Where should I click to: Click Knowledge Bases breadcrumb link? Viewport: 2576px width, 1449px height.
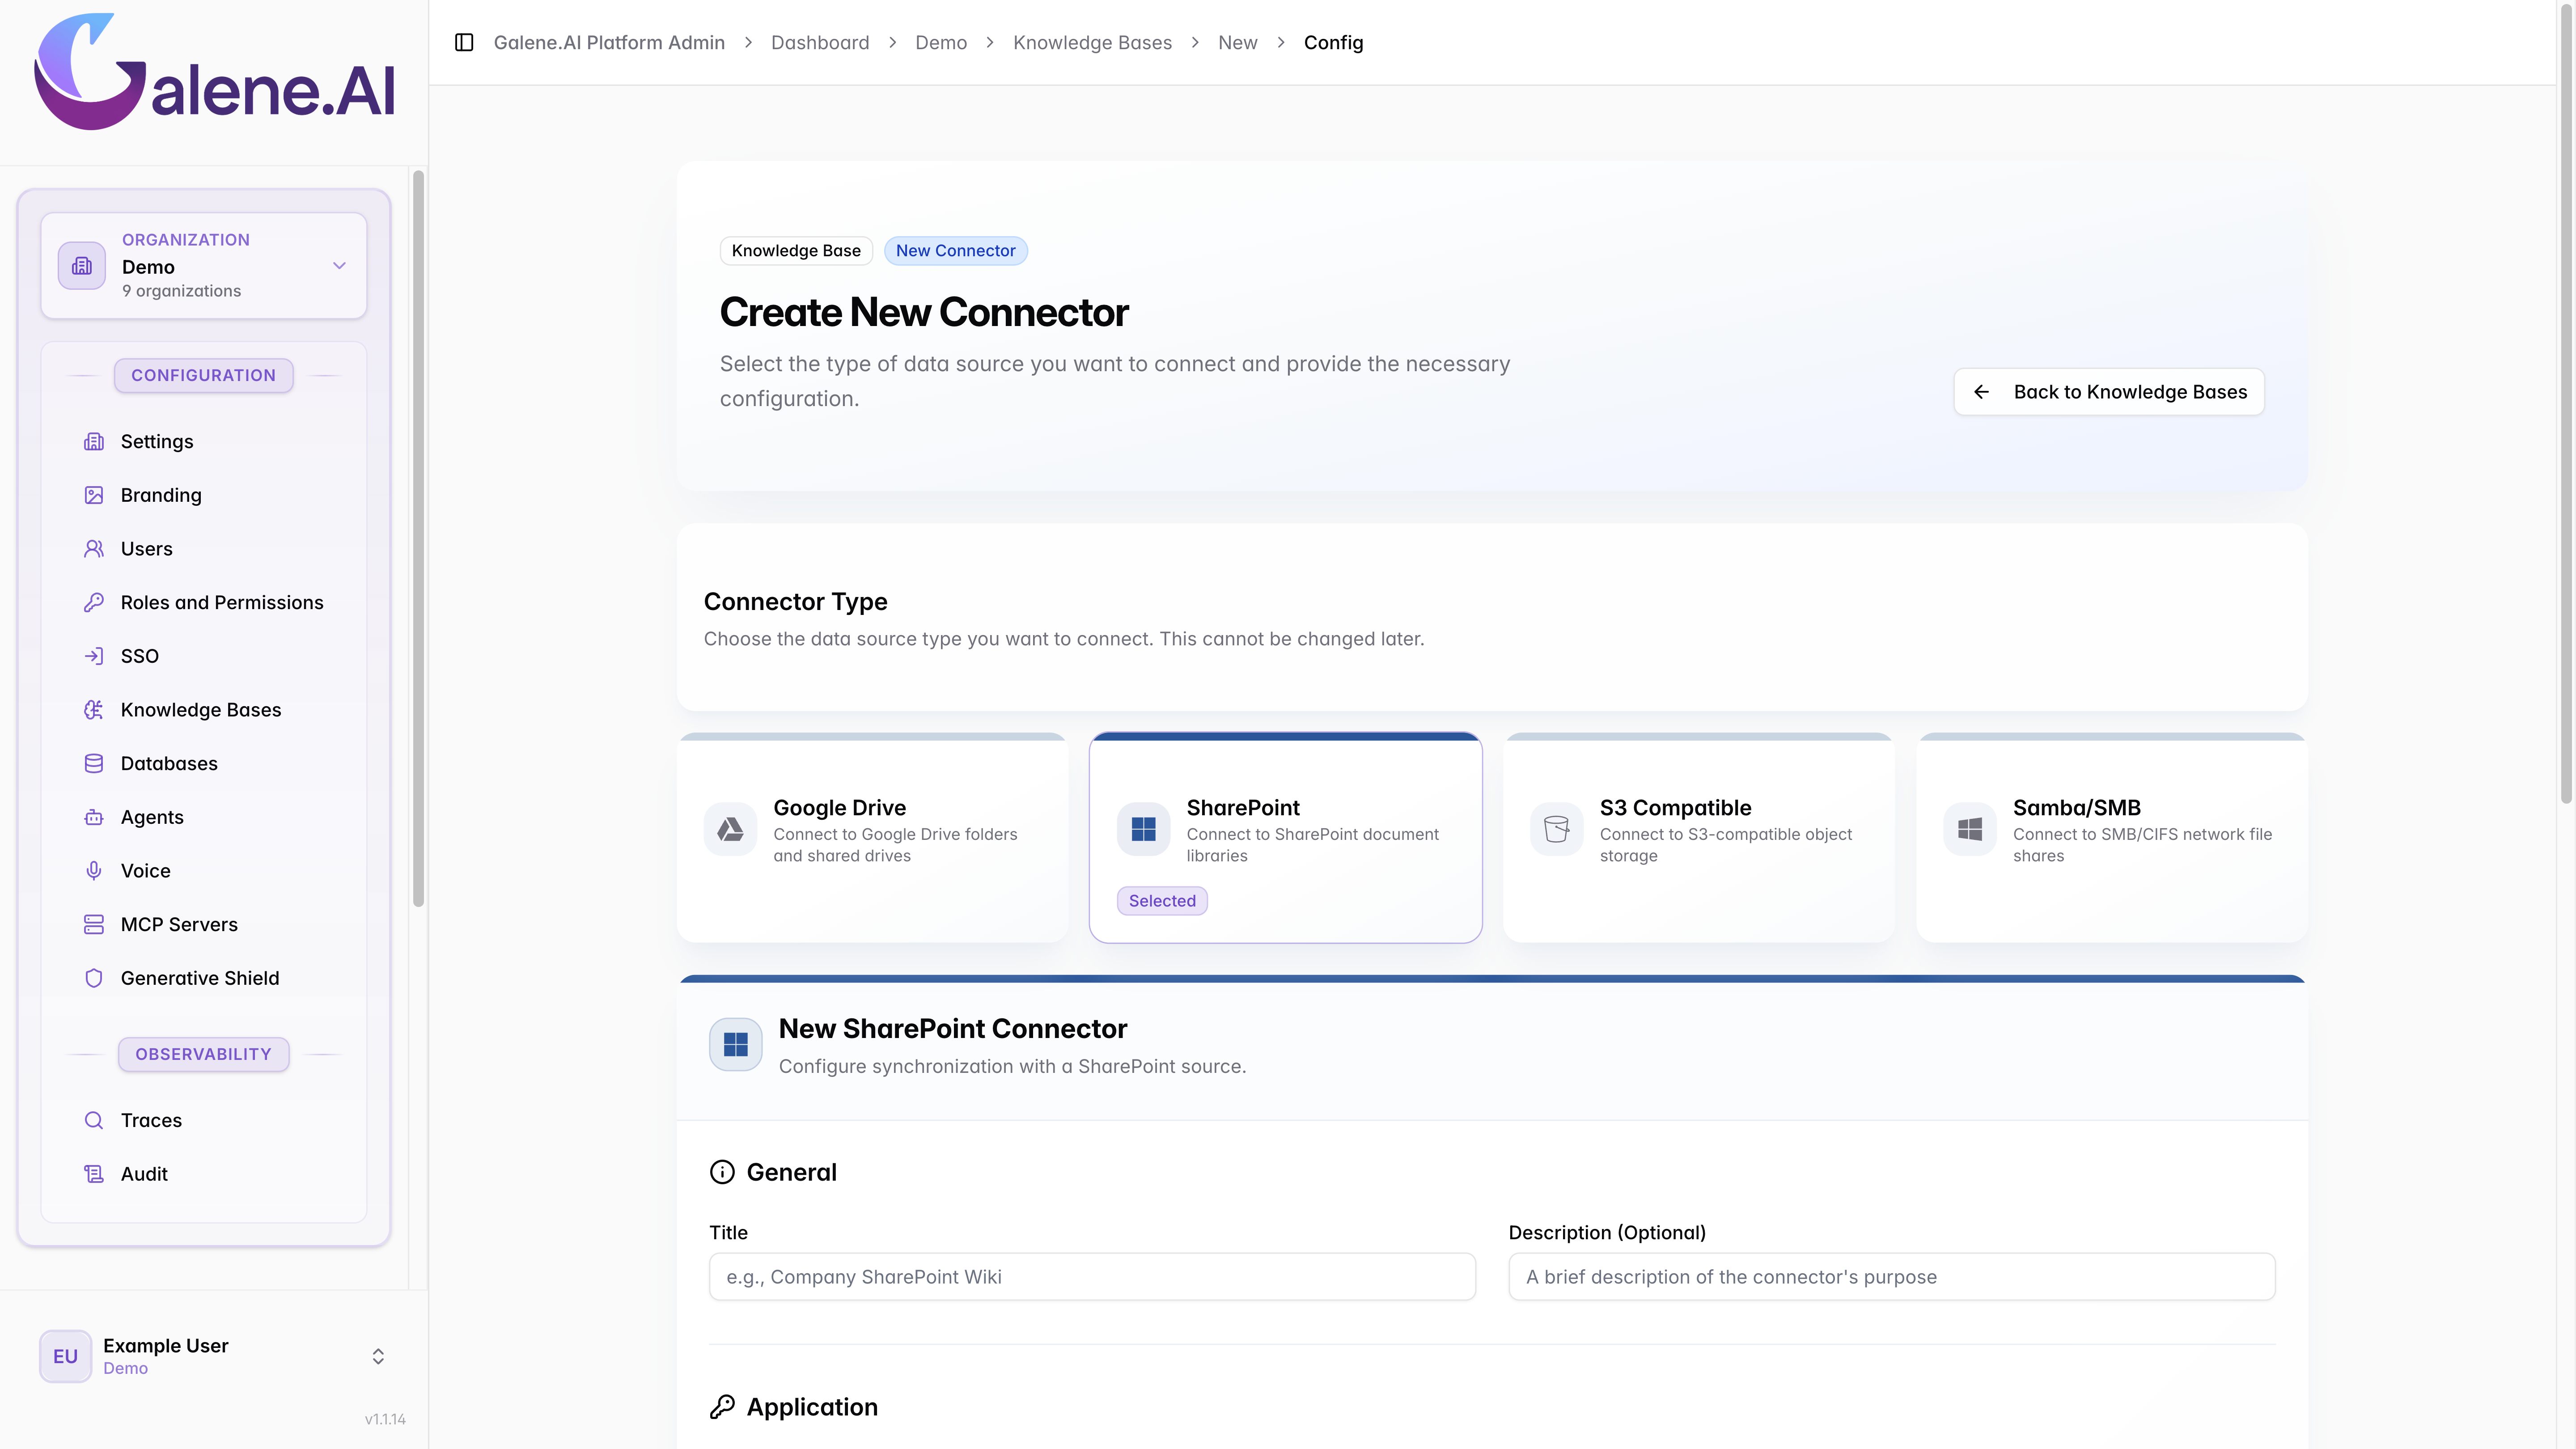pos(1092,42)
